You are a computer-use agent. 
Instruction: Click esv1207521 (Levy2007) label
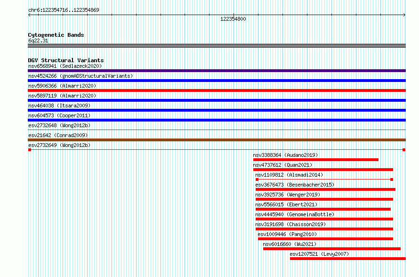pos(319,254)
